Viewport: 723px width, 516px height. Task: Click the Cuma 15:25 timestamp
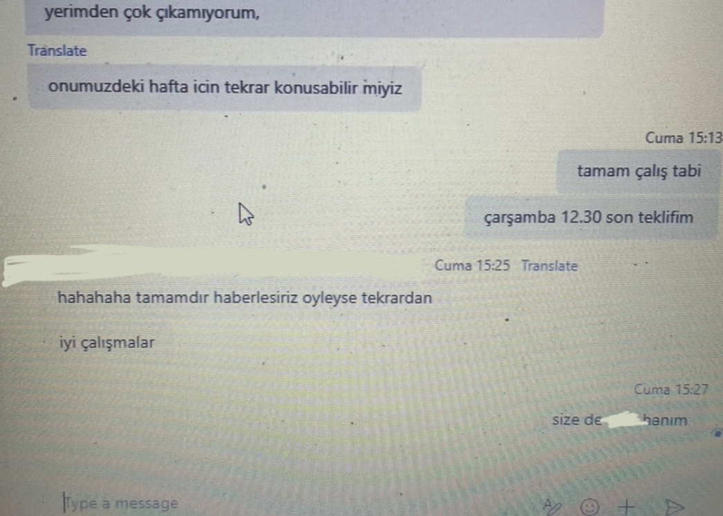tap(472, 265)
